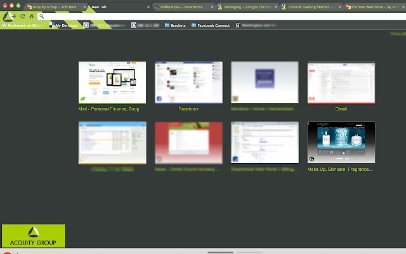Click the Facebook title link below thumbnail
406x254 pixels.
[188, 109]
